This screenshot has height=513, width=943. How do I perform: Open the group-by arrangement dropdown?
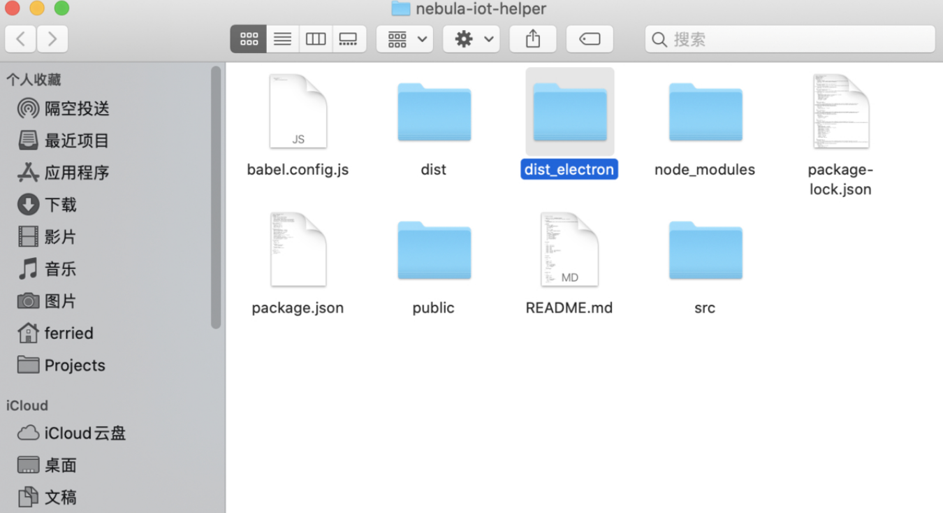405,39
